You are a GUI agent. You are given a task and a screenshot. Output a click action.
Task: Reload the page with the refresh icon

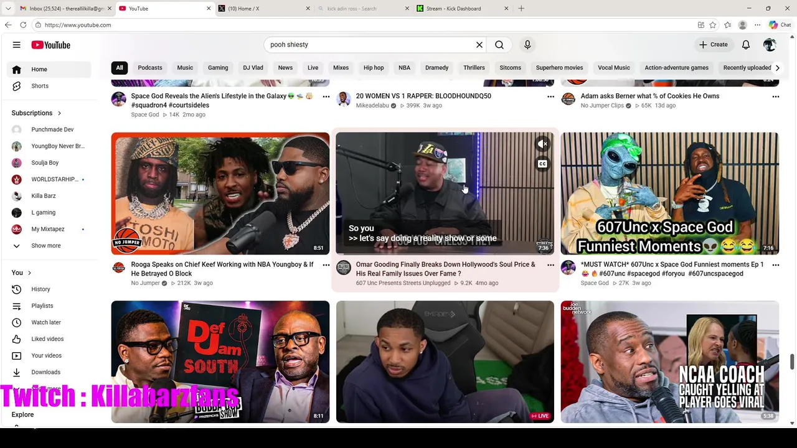point(23,25)
